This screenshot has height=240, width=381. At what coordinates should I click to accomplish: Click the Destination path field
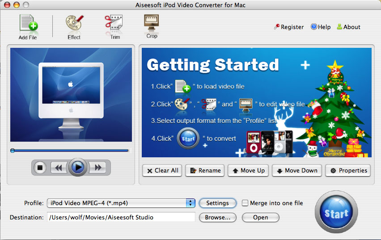pyautogui.click(x=121, y=217)
